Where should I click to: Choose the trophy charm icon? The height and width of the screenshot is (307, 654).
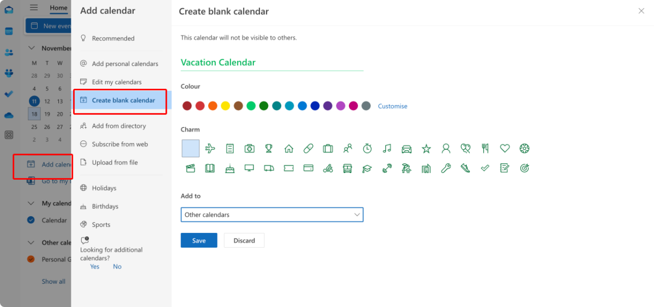pos(269,148)
